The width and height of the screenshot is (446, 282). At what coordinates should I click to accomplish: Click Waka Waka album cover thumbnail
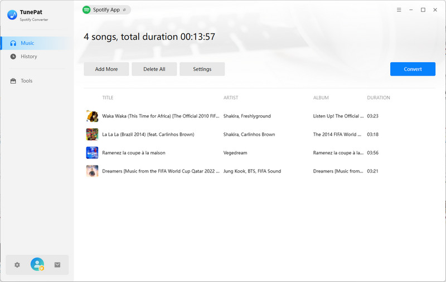pos(92,116)
